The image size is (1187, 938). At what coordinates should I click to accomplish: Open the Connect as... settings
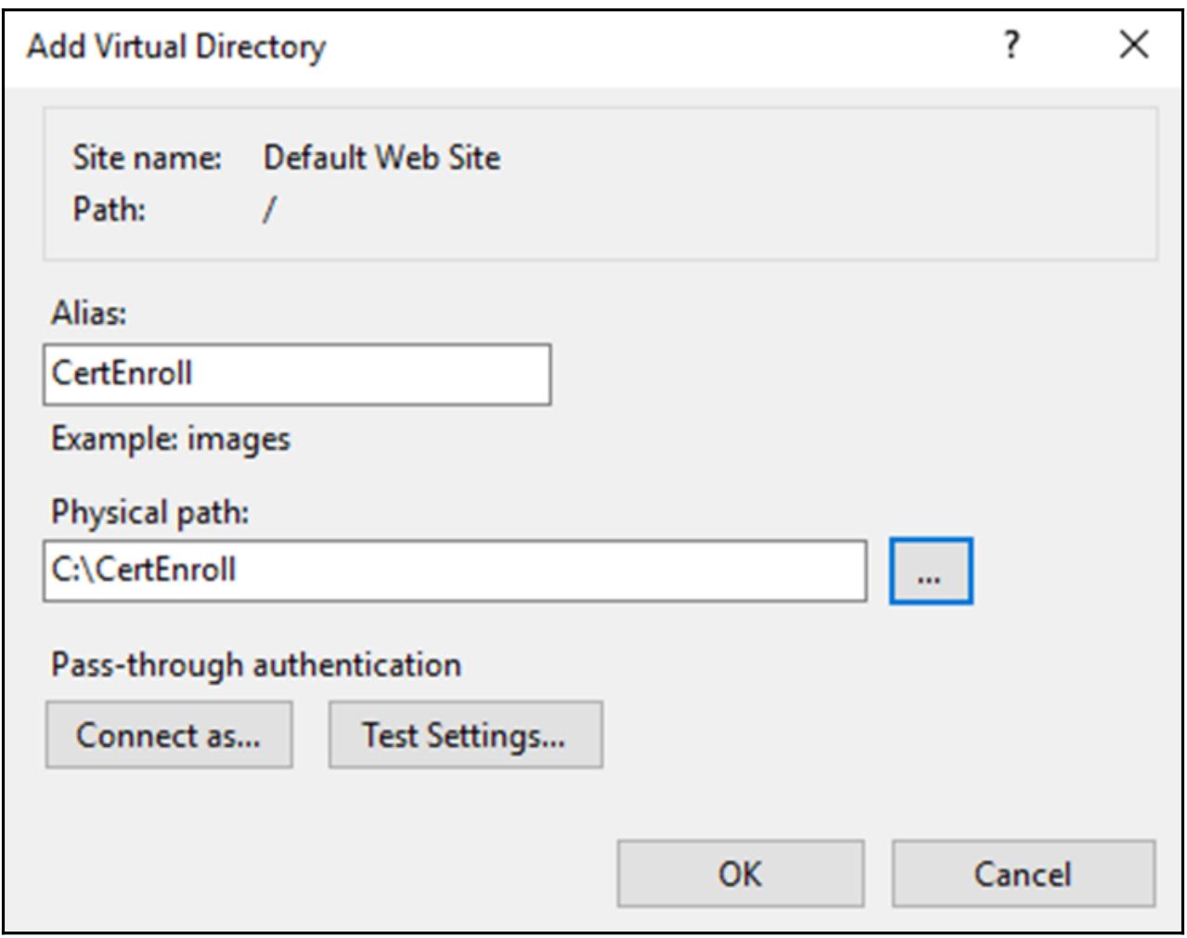[x=169, y=735]
